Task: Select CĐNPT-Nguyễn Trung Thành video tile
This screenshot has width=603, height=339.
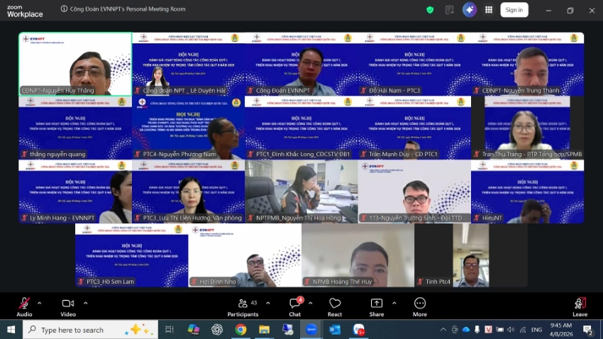Action: tap(528, 64)
